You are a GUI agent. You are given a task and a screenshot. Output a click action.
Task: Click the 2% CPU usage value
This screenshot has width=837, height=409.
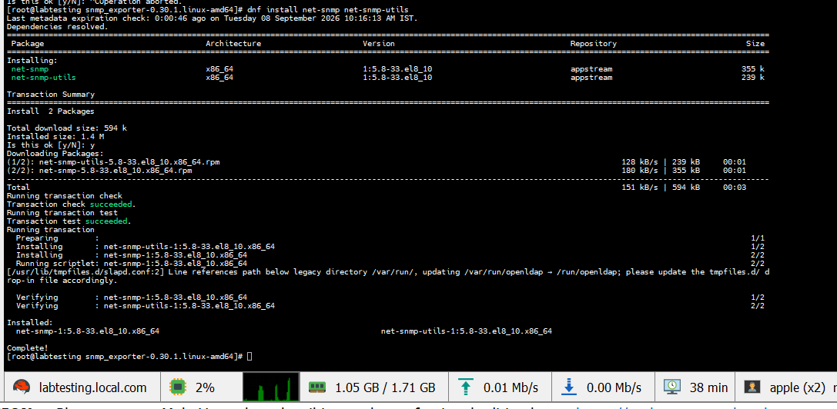pos(205,387)
